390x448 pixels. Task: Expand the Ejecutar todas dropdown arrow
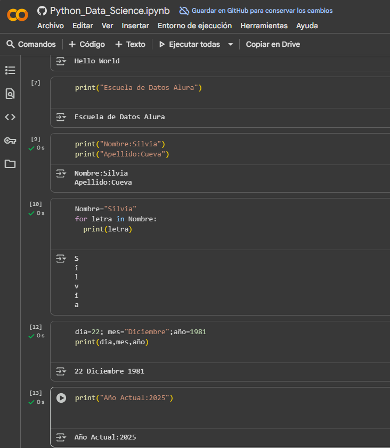[231, 45]
